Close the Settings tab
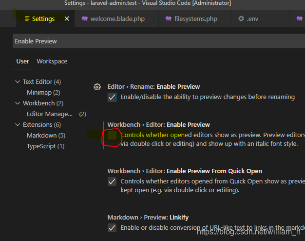The width and height of the screenshot is (305, 241). pos(67,19)
